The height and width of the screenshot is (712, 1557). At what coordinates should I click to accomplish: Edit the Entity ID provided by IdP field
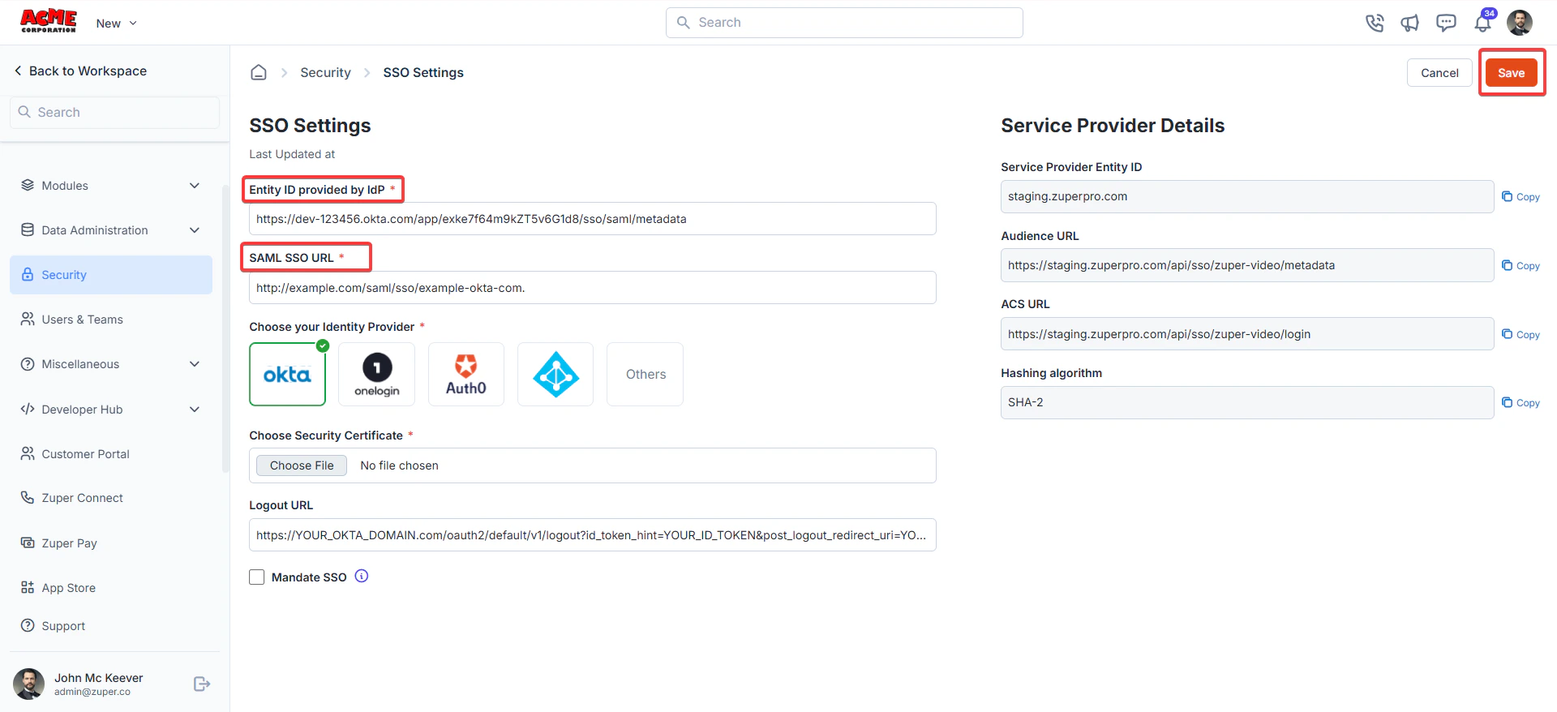click(x=593, y=218)
